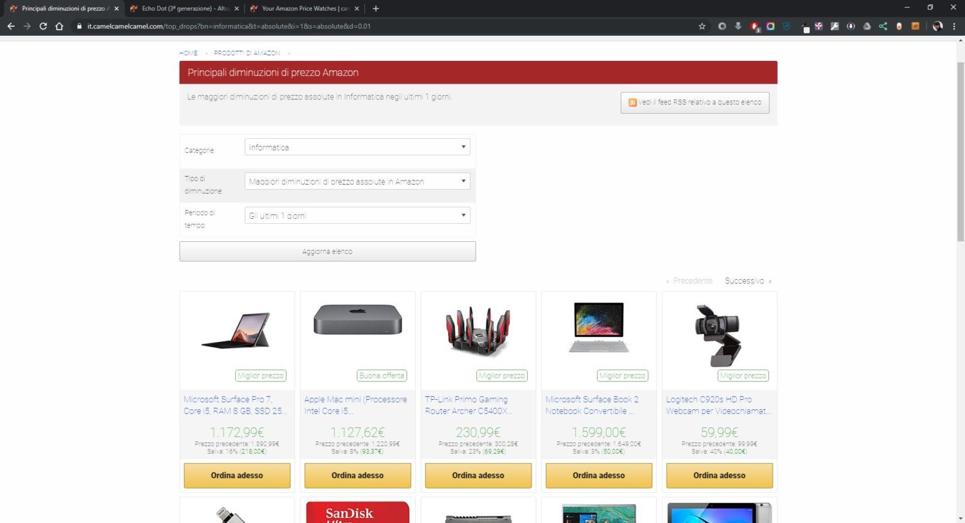Open the wrench tool extension icon
This screenshot has width=965, height=523.
(x=834, y=26)
